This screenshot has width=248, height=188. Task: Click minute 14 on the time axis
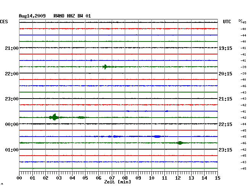(205, 178)
